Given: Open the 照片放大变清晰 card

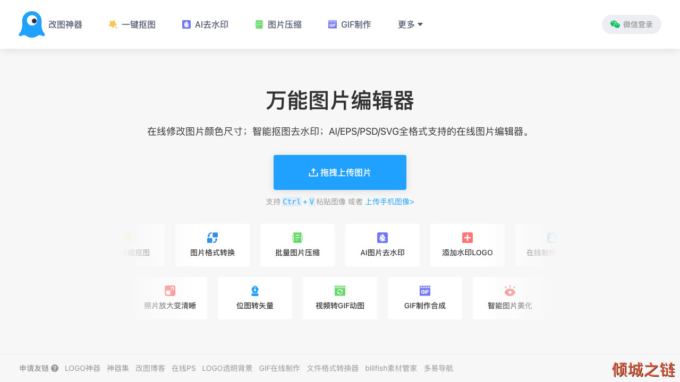Looking at the screenshot, I should (x=170, y=298).
